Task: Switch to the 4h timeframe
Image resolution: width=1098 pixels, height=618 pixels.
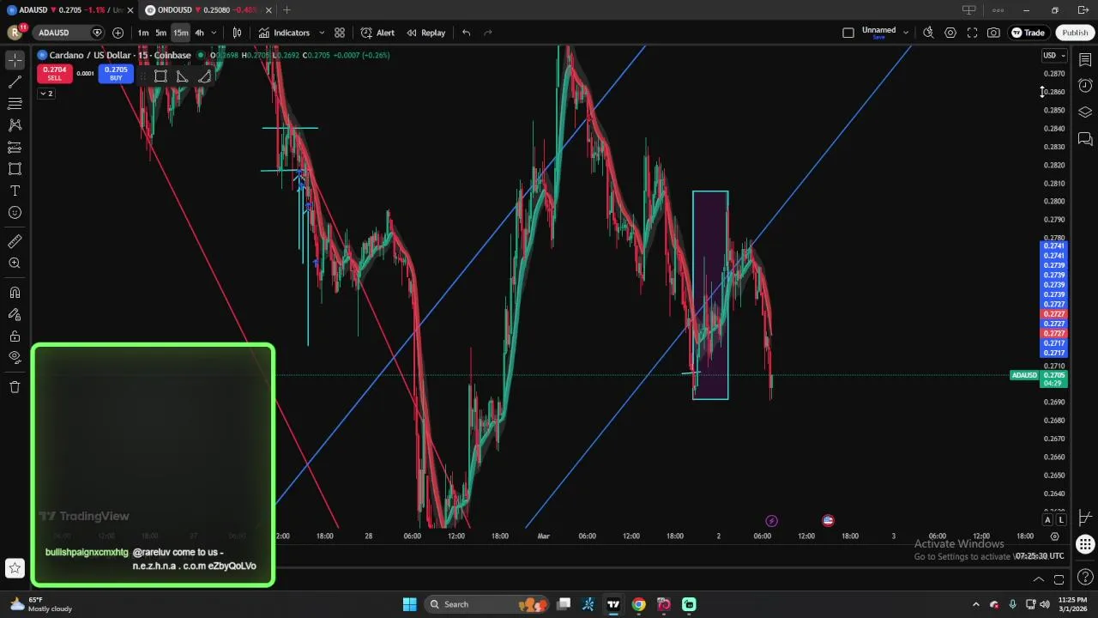Action: 199,33
